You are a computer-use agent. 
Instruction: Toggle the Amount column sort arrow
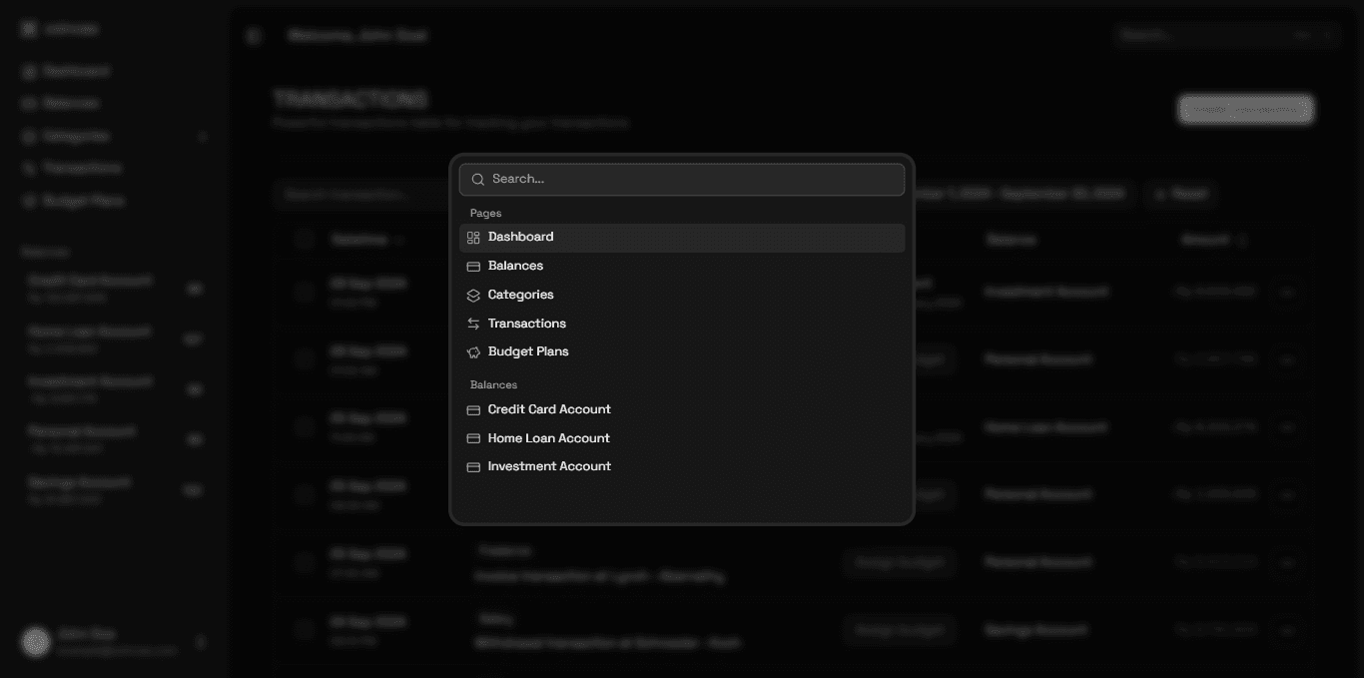click(x=1240, y=240)
